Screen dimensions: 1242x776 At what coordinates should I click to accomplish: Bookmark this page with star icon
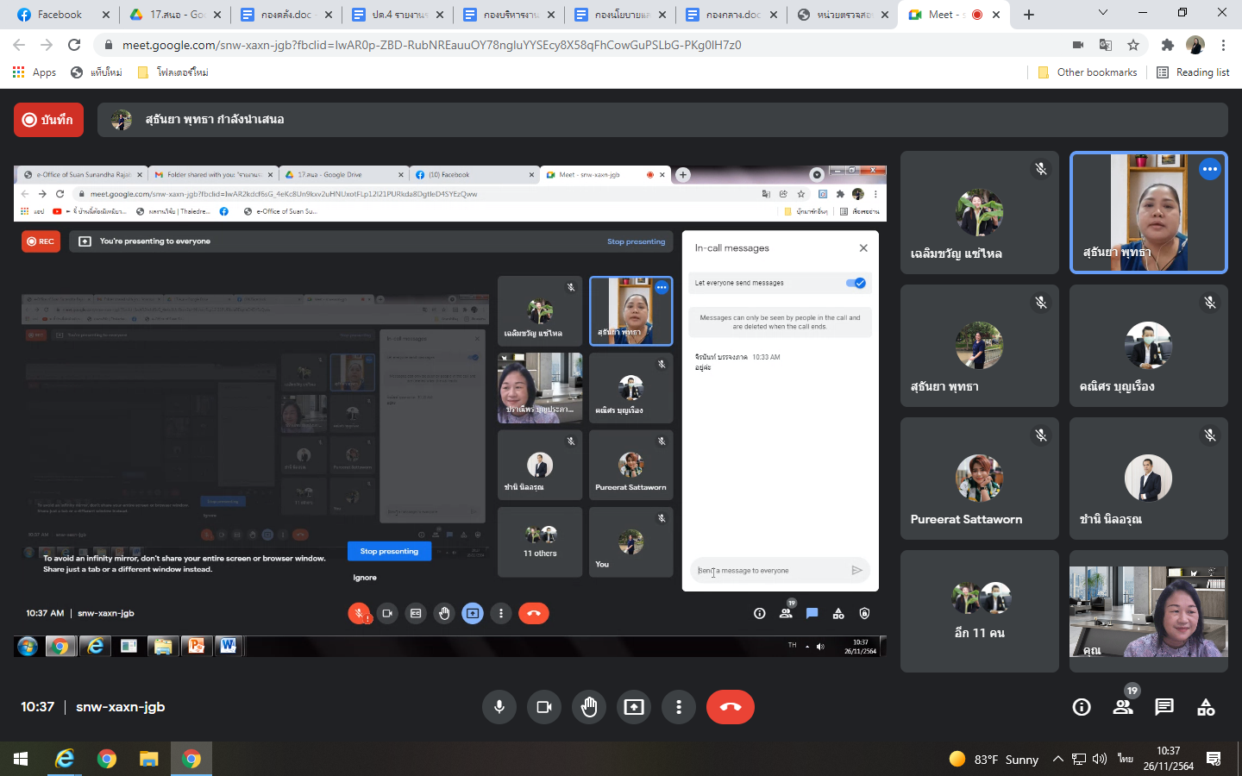coord(1133,45)
